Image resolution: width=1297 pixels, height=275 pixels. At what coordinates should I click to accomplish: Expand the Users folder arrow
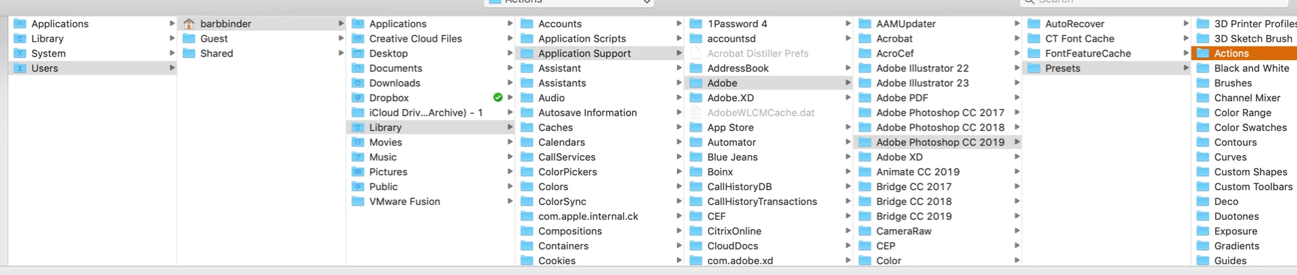(x=172, y=68)
